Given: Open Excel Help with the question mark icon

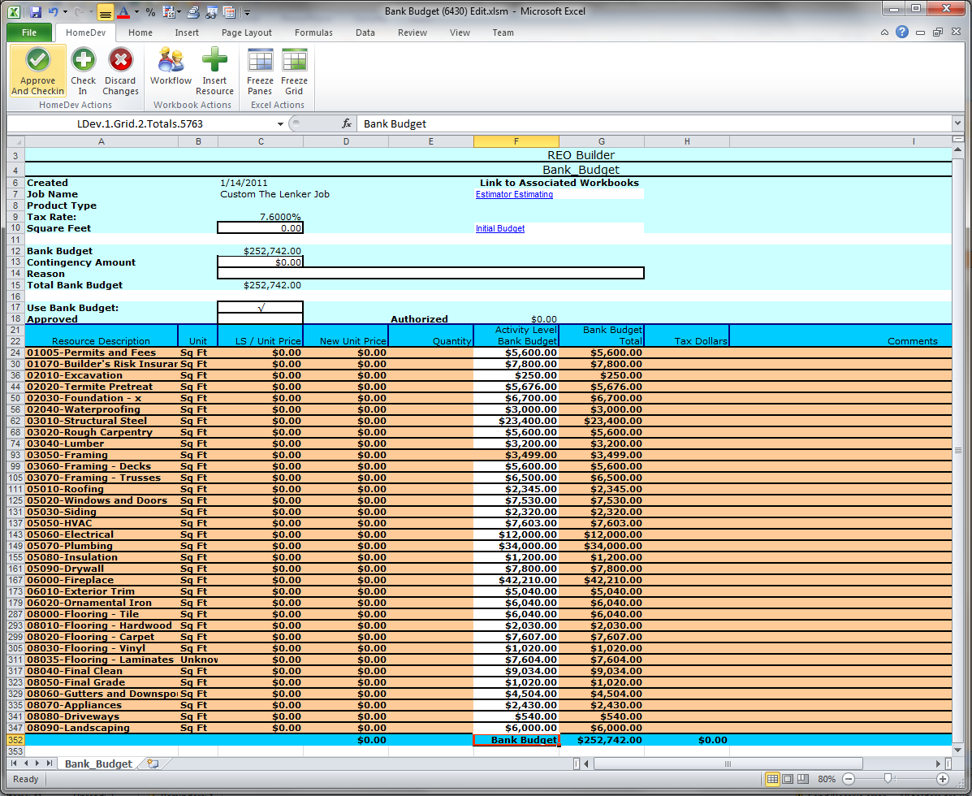Looking at the screenshot, I should pyautogui.click(x=901, y=32).
